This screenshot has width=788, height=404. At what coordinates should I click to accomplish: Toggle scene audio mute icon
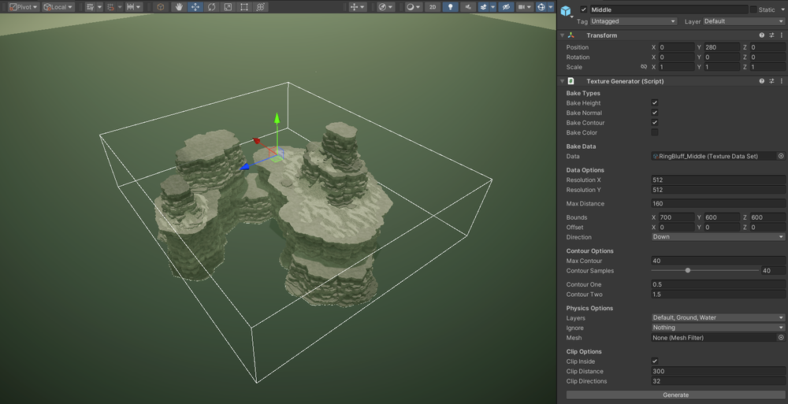coord(468,7)
